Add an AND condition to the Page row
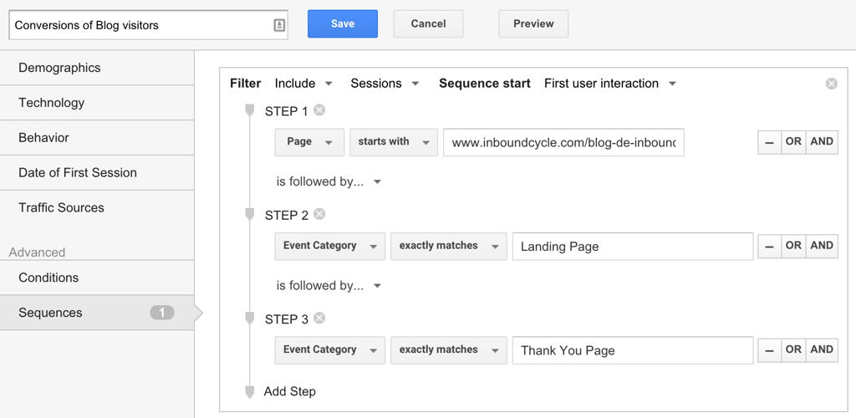 pos(823,142)
